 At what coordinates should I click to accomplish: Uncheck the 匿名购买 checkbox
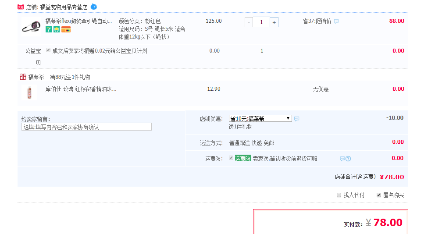tap(379, 195)
